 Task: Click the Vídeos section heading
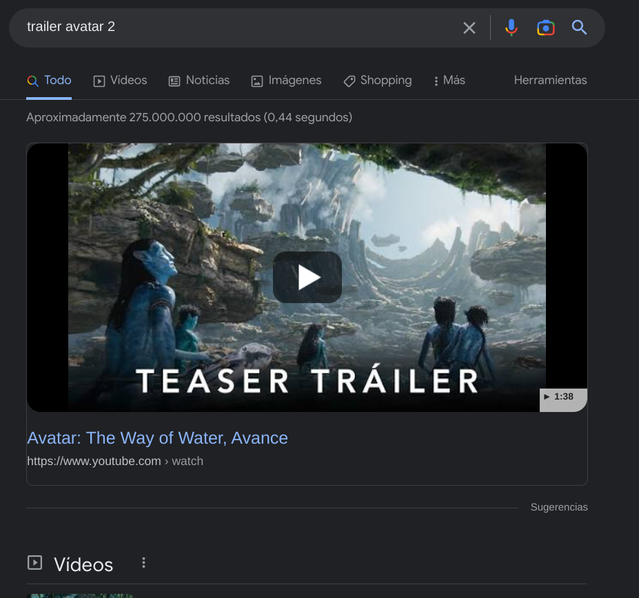(83, 565)
